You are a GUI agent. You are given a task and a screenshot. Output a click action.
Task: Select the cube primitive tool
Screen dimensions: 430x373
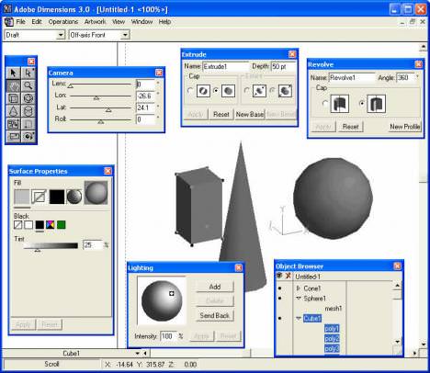tap(13, 98)
